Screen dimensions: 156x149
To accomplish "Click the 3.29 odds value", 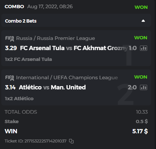I will pos(11,48).
